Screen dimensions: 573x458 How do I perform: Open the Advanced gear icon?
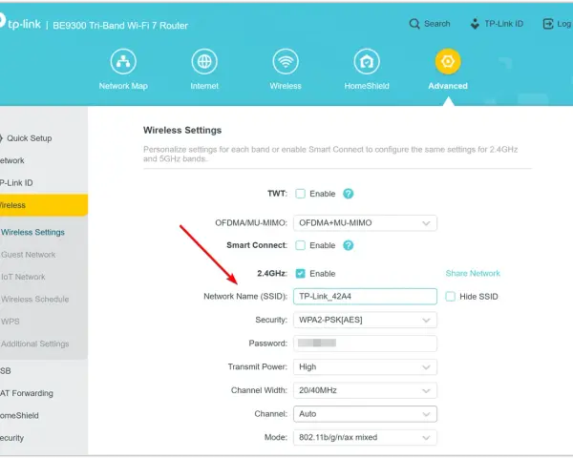point(448,61)
